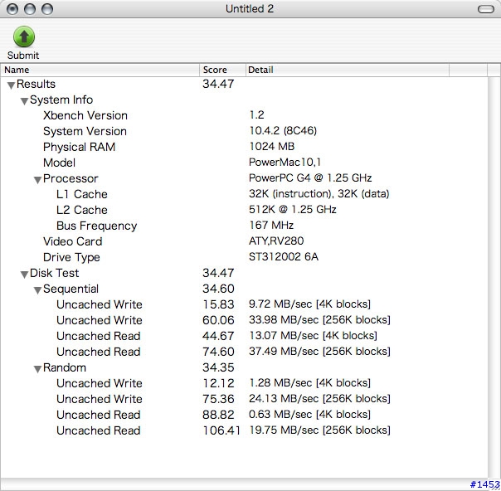This screenshot has width=501, height=491.
Task: Click the vertical scrollbar track
Action: point(494,277)
